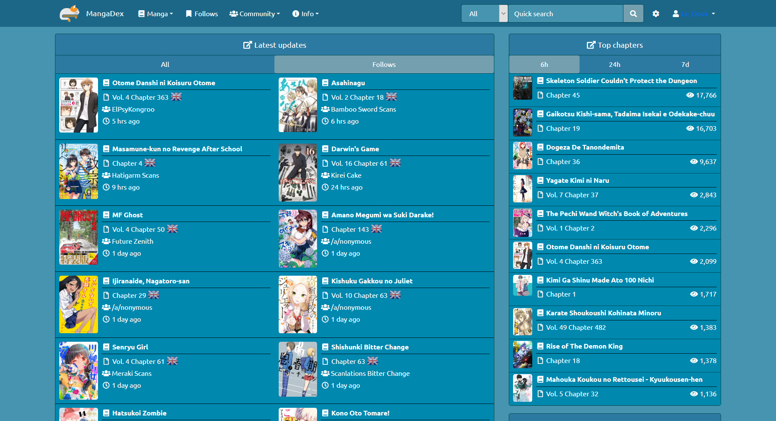Click the MangaDex brand text
Screen dimensions: 776x421
click(105, 14)
